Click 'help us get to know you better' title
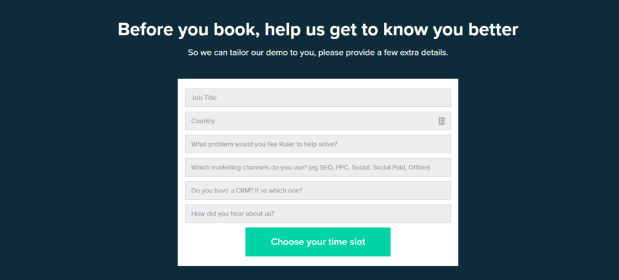Viewport: 619px width, 280px height. [x=387, y=30]
